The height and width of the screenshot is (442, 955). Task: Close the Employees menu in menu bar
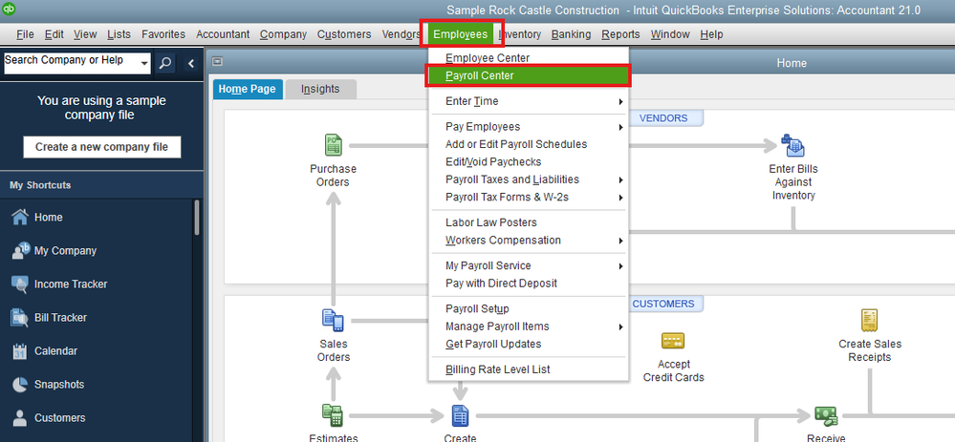pos(461,34)
